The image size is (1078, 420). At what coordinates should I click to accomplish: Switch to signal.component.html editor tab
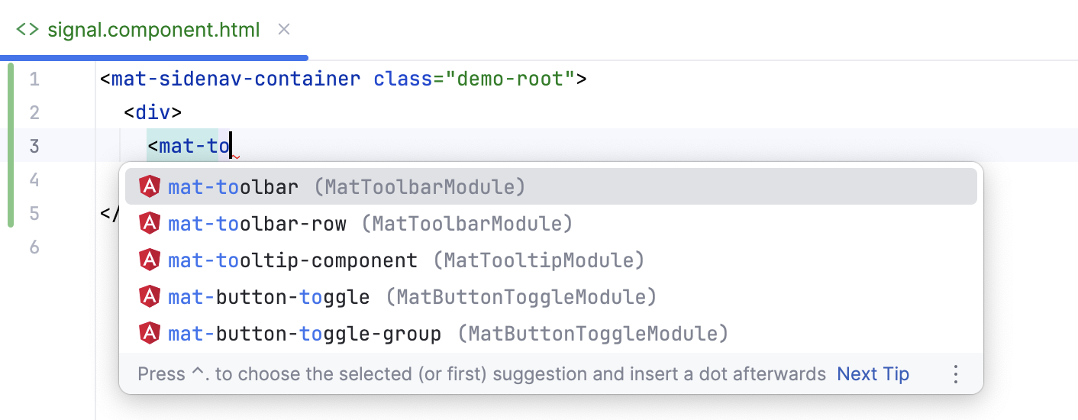pyautogui.click(x=153, y=30)
